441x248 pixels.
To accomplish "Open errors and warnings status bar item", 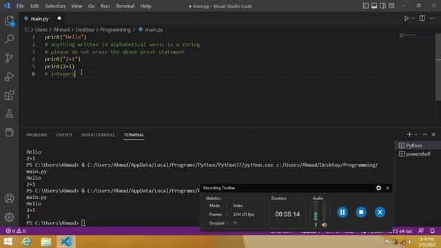I will coord(16,231).
